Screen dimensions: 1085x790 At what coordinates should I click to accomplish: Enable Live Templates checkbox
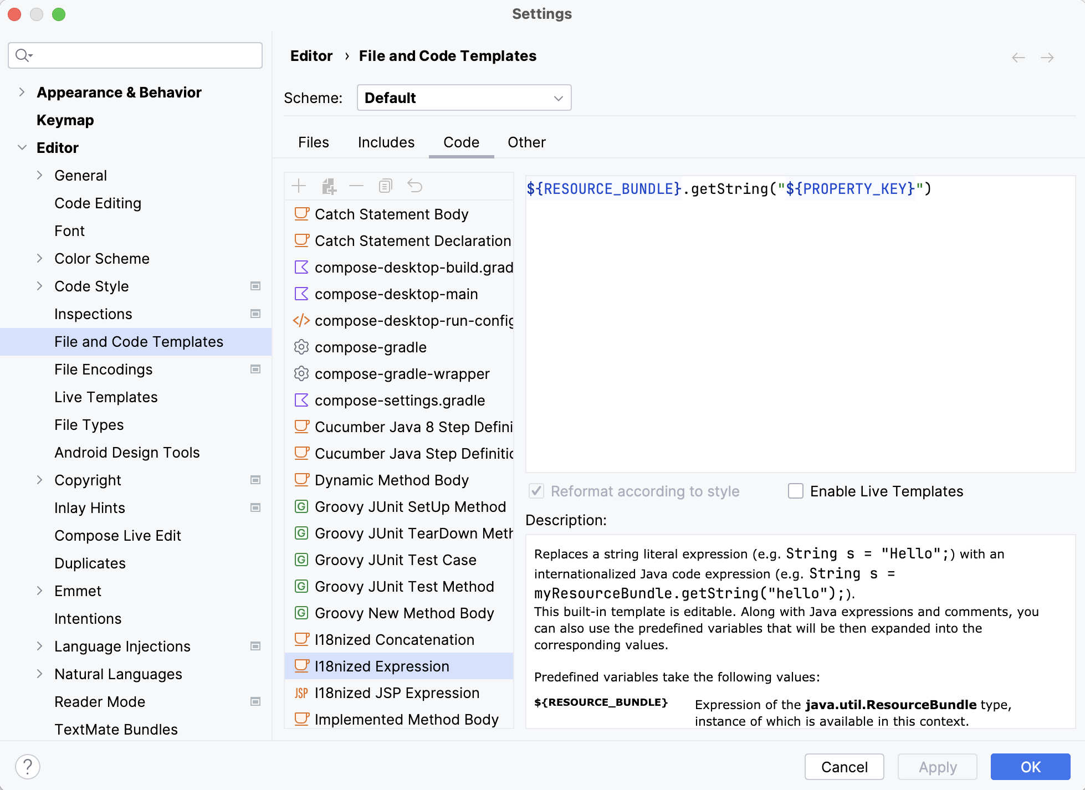796,491
